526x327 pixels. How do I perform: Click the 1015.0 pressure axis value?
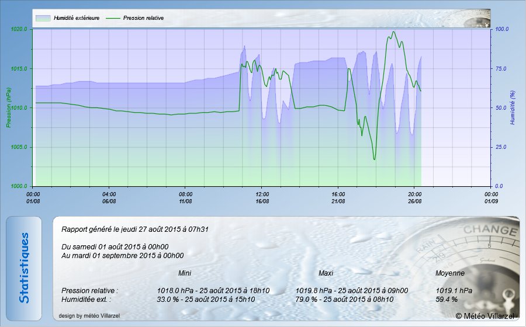point(19,69)
